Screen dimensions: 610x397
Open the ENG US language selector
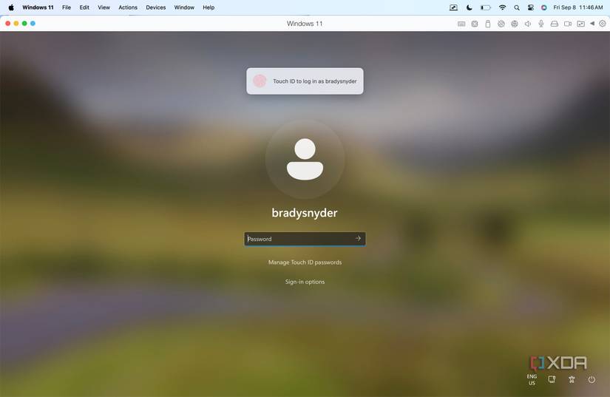pyautogui.click(x=532, y=379)
